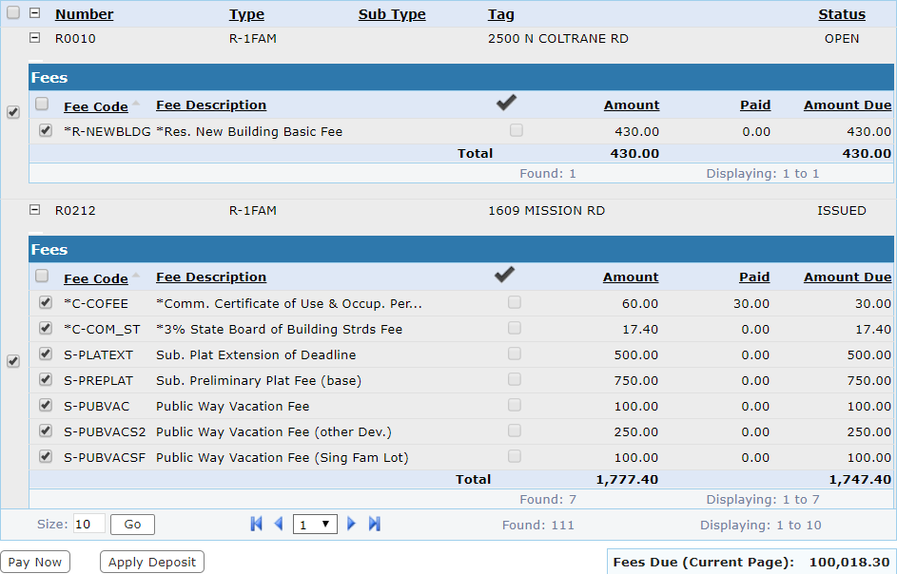Sort R0212 fees by Amount Due

click(x=847, y=277)
